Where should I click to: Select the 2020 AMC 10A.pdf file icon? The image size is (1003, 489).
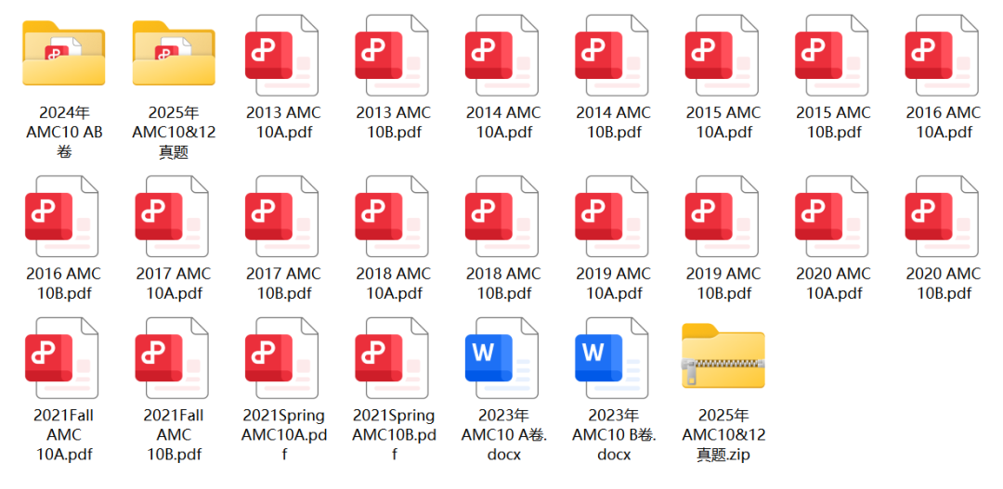point(831,217)
